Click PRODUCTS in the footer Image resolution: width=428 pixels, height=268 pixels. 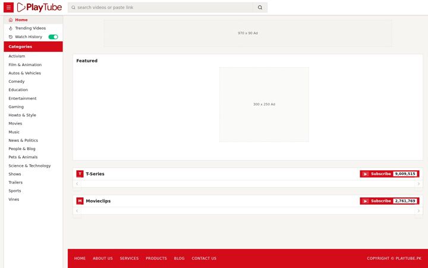pyautogui.click(x=156, y=258)
